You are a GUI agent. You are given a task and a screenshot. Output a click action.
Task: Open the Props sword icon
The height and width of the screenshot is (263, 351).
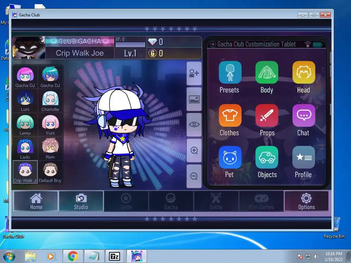[x=267, y=115]
